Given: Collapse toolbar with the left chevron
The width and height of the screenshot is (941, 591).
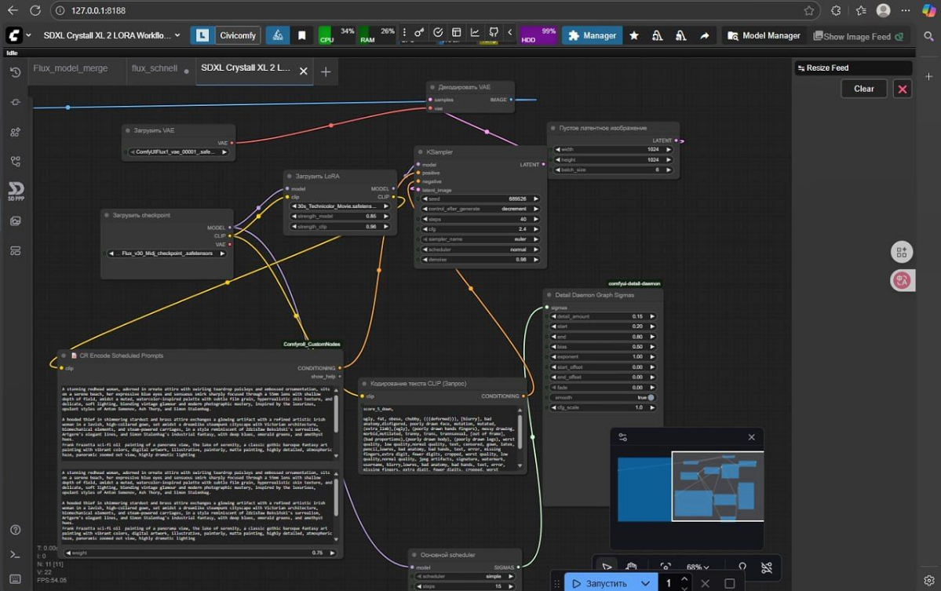Looking at the screenshot, I should [x=509, y=32].
